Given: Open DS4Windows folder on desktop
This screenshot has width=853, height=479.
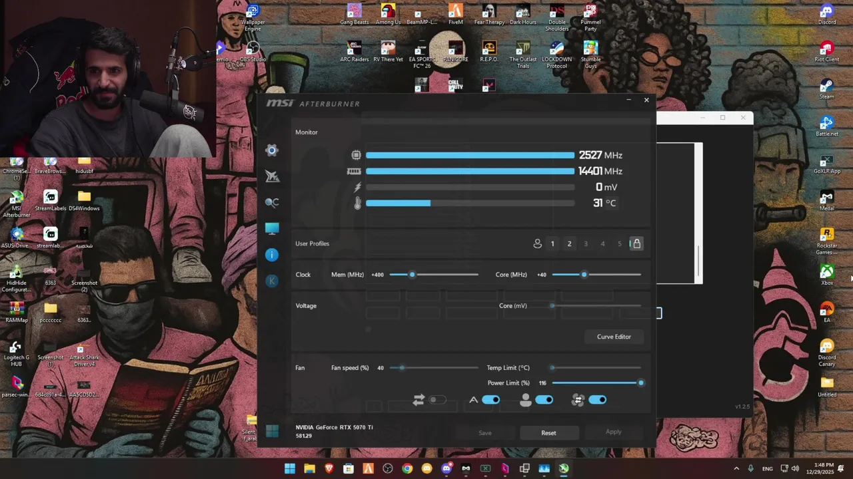Looking at the screenshot, I should coord(84,201).
